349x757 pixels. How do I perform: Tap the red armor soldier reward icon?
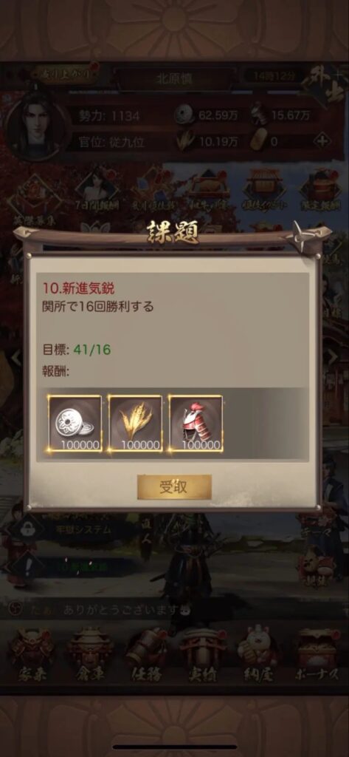[196, 424]
